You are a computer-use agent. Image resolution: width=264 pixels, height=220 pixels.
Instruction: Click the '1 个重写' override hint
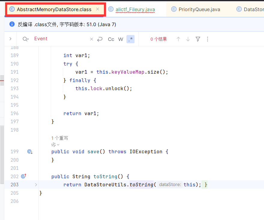pos(59,138)
